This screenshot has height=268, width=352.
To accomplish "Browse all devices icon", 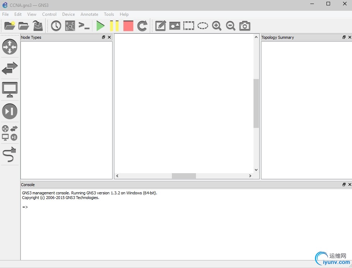I will [x=10, y=133].
